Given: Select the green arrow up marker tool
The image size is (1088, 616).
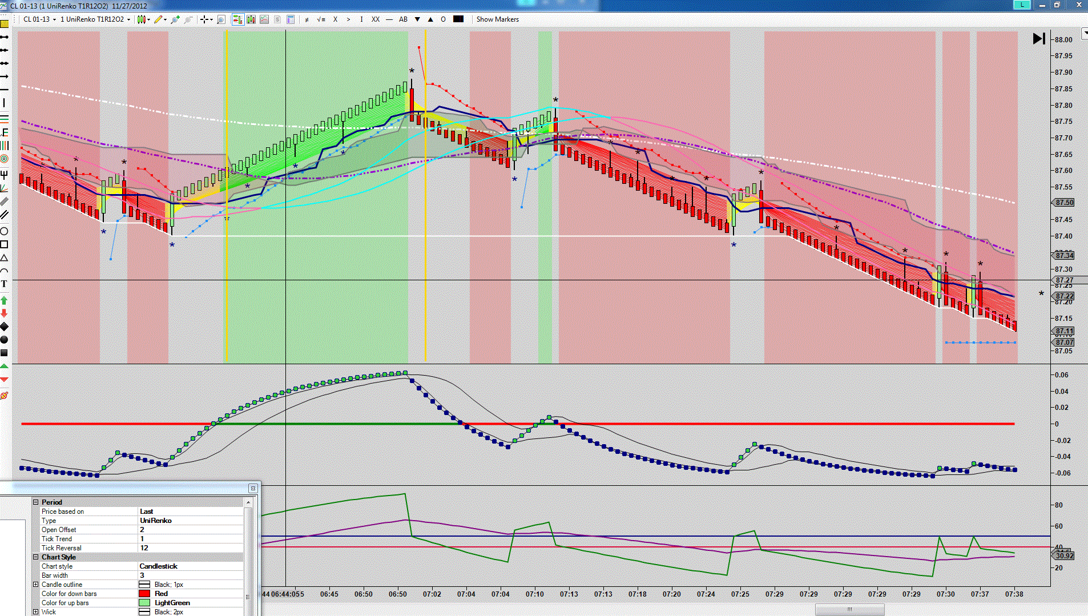Looking at the screenshot, I should [x=5, y=300].
